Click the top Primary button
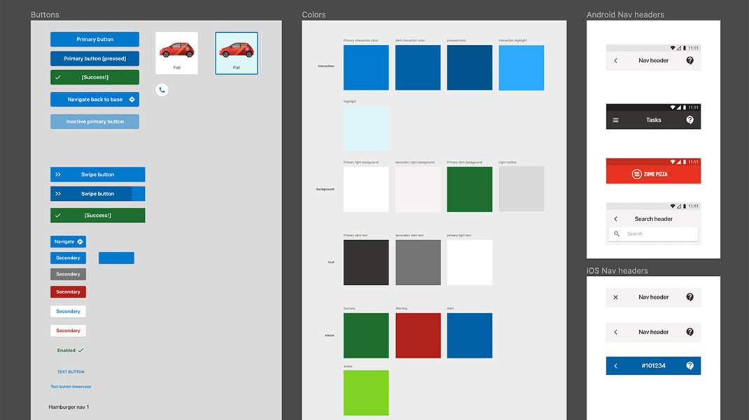The height and width of the screenshot is (420, 749). tap(94, 39)
